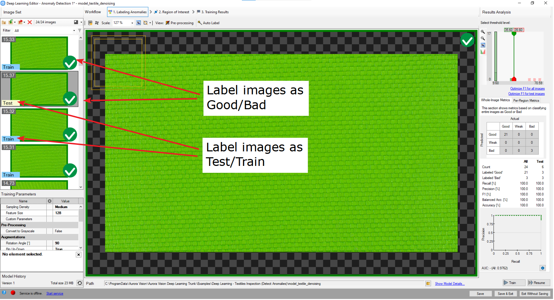Toggle Good/Bad checkmark on the 15.33 thumbnail
The width and height of the screenshot is (554, 300).
70,63
